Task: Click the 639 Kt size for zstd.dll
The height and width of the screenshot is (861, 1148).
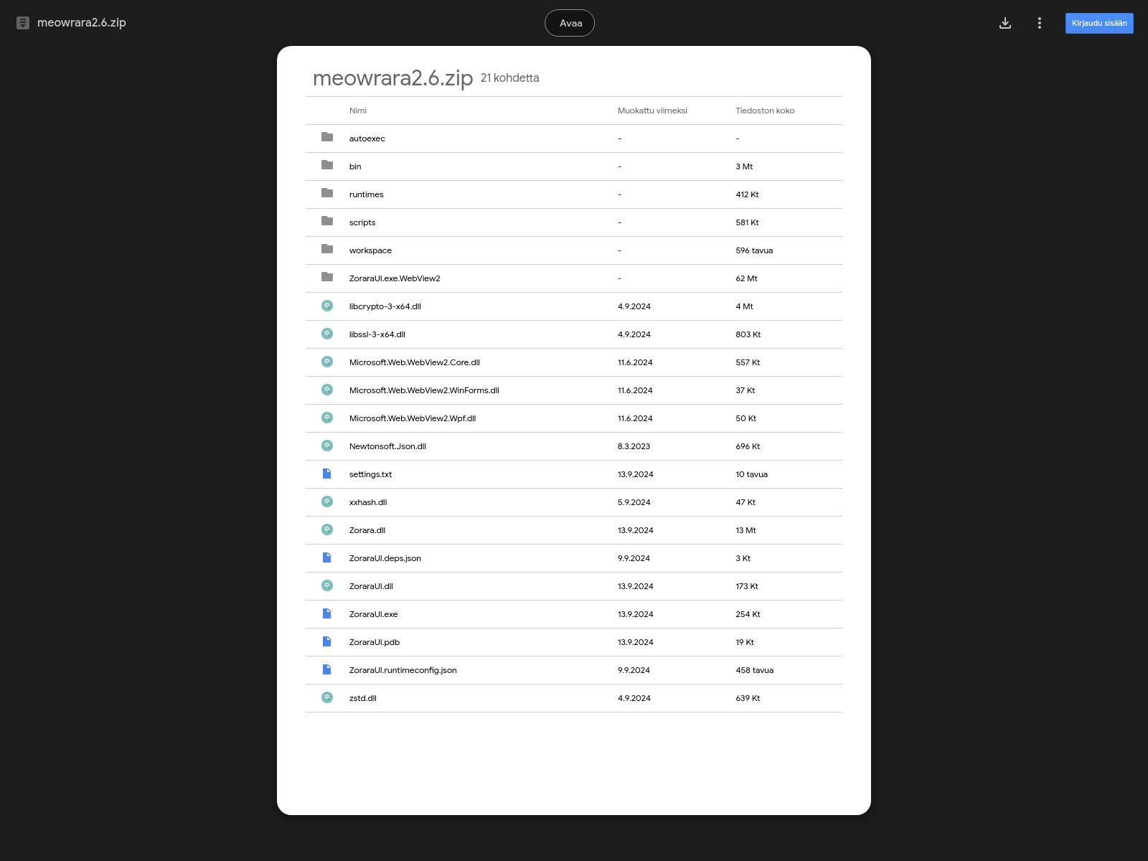Action: [748, 698]
